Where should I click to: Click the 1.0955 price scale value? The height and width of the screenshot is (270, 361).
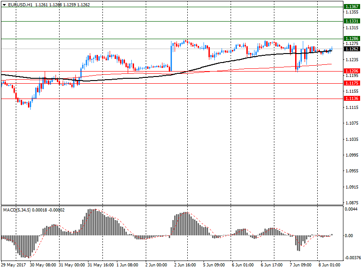352,171
